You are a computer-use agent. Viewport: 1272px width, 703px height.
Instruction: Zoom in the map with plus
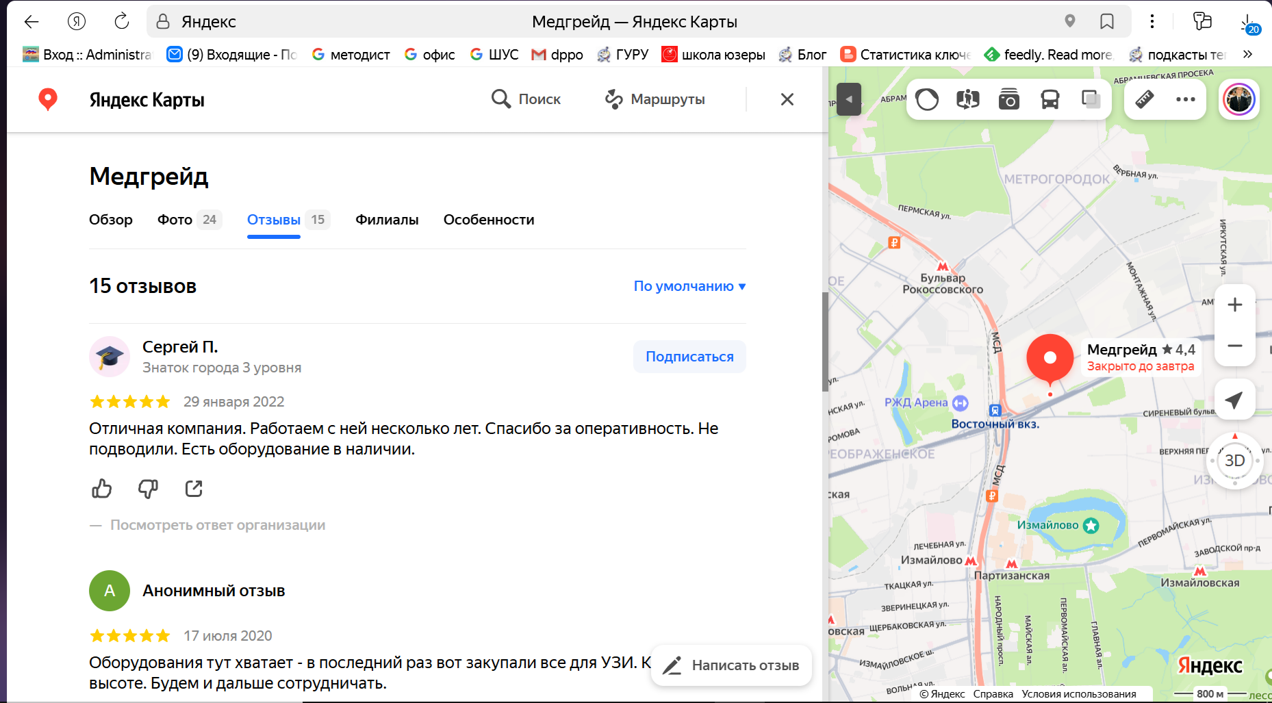(1235, 305)
